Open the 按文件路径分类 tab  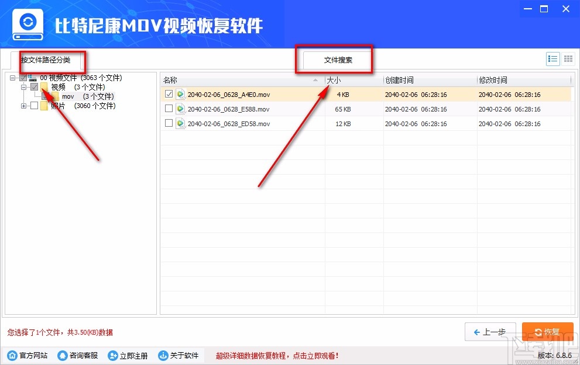47,59
